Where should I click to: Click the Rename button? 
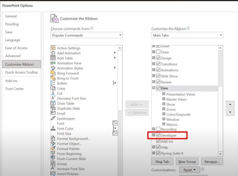pos(212,161)
